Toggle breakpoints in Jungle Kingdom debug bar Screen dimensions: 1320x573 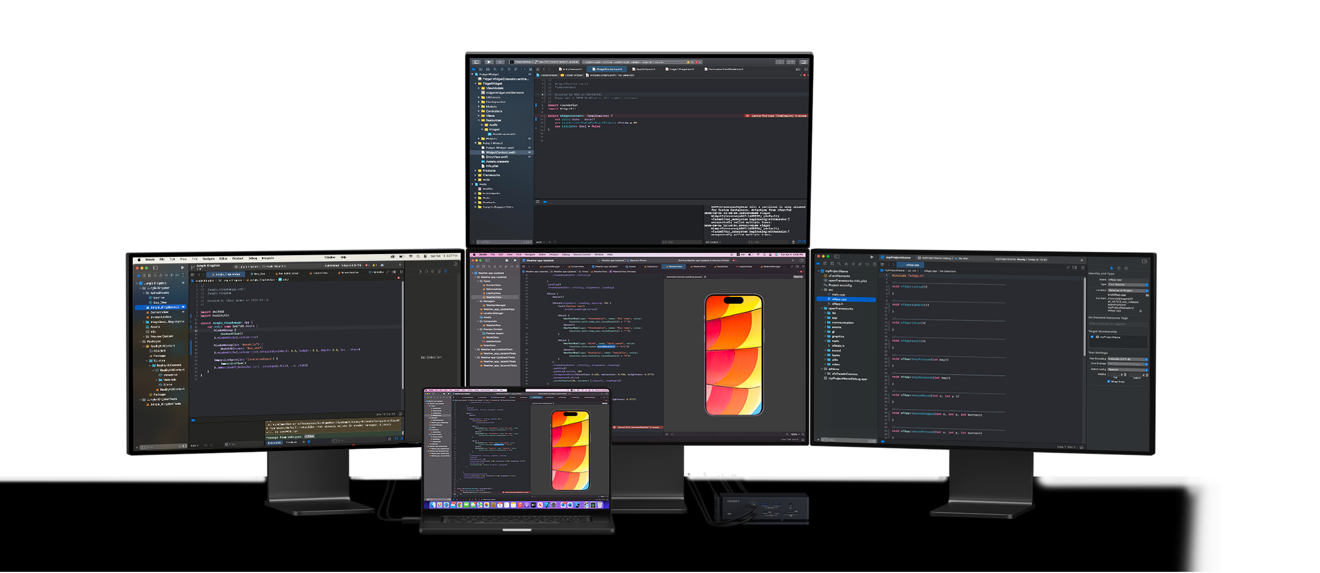click(193, 420)
